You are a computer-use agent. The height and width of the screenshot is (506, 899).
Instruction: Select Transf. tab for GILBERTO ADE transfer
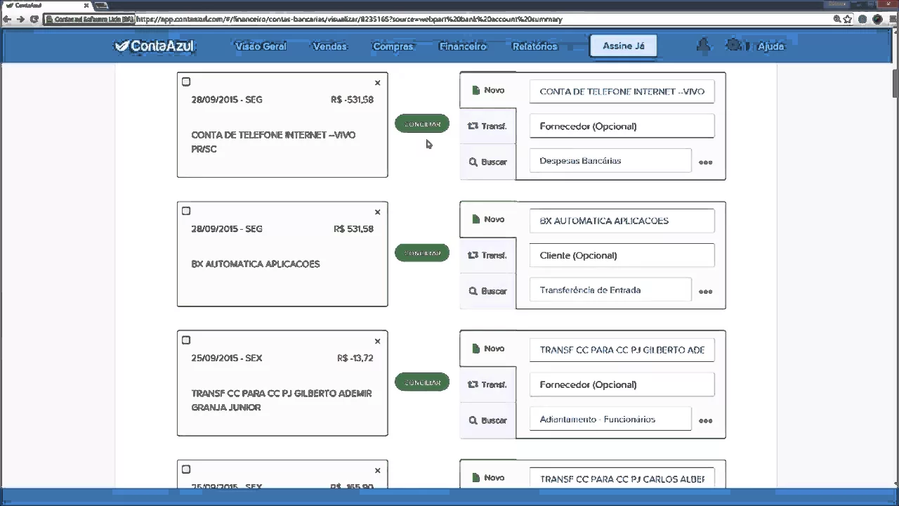click(488, 384)
